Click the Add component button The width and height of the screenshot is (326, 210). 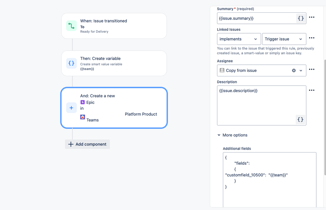coord(87,144)
